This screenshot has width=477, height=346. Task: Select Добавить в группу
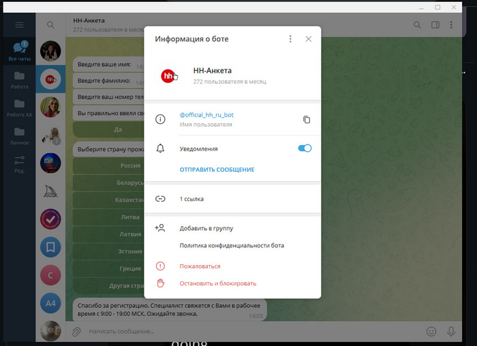tap(206, 228)
